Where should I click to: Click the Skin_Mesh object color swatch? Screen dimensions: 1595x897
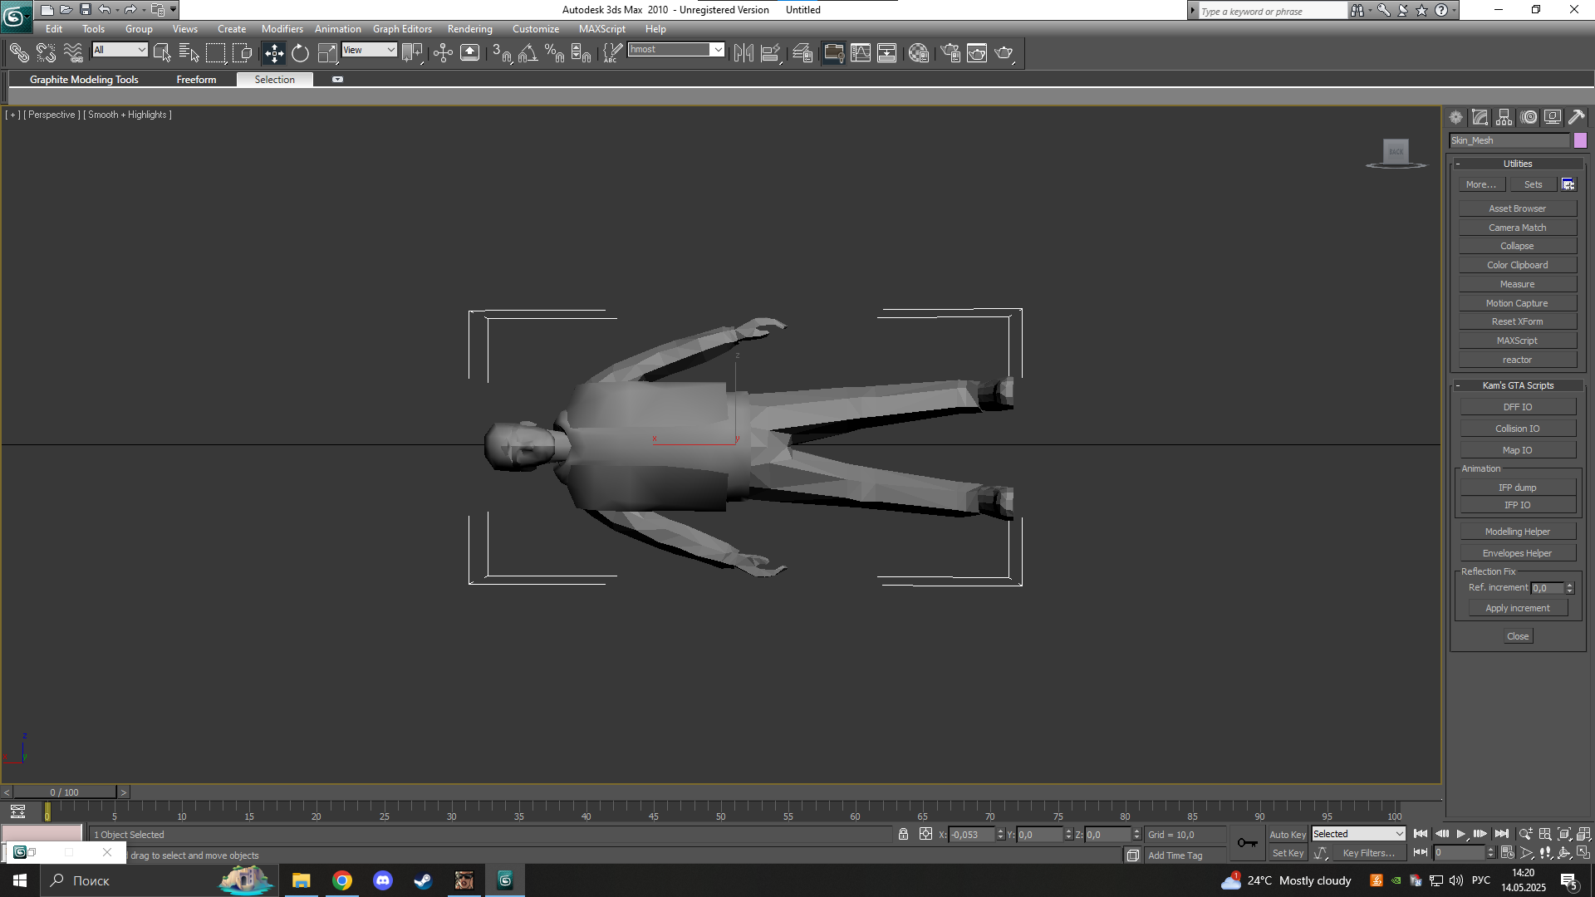[x=1580, y=140]
